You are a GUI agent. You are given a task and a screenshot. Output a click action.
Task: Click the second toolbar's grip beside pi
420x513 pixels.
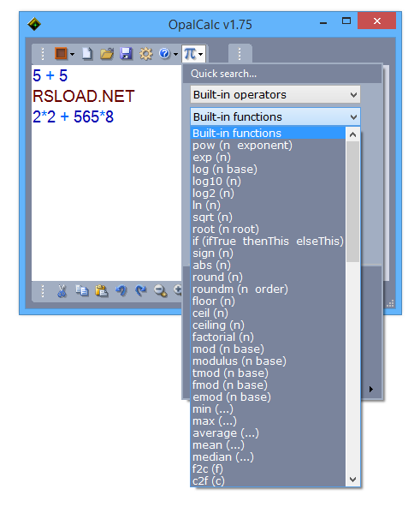pyautogui.click(x=240, y=54)
